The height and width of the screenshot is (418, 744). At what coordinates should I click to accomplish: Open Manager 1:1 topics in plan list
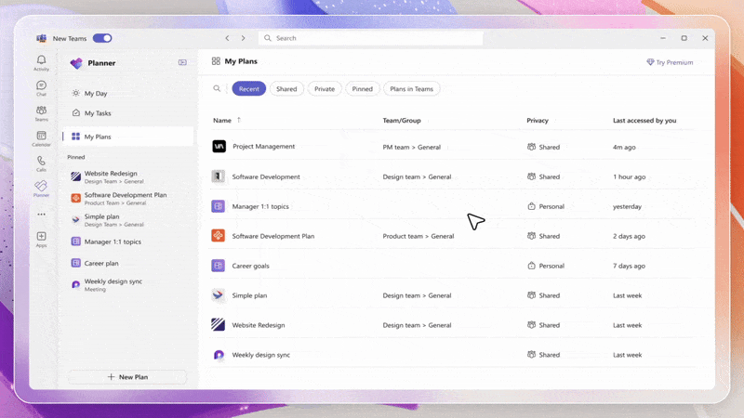point(453,206)
